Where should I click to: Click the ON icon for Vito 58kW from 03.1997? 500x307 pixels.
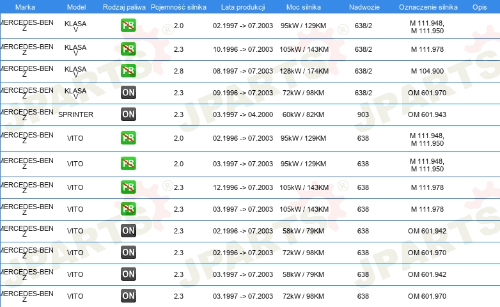pyautogui.click(x=128, y=274)
